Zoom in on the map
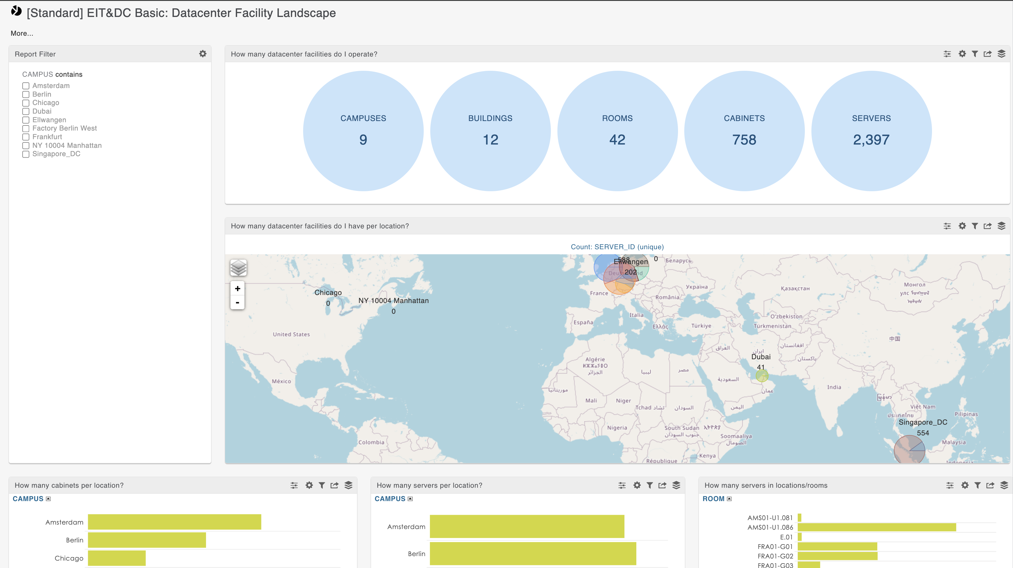Viewport: 1013px width, 568px height. pyautogui.click(x=238, y=289)
